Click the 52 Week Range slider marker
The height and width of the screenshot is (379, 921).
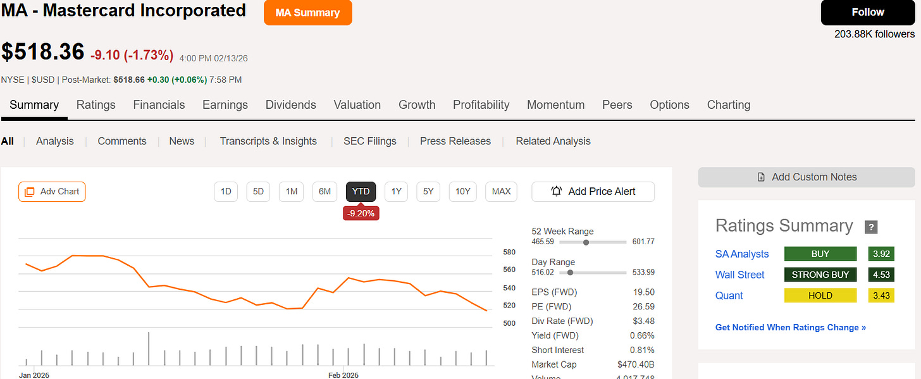tap(586, 242)
